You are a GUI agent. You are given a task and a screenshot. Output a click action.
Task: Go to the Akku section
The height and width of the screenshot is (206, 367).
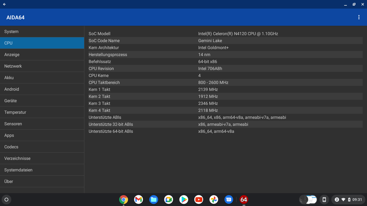coord(42,78)
